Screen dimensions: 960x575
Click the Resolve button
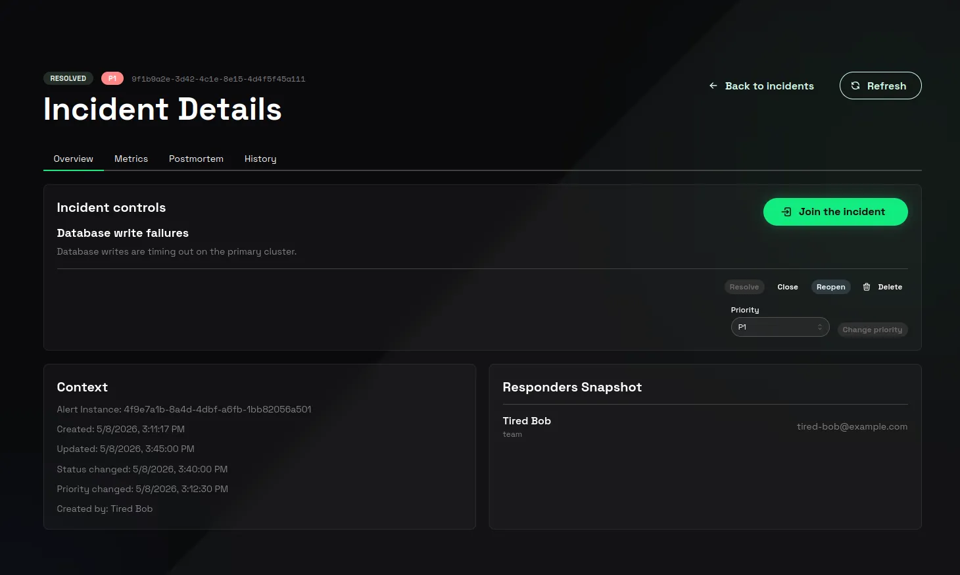(x=744, y=287)
